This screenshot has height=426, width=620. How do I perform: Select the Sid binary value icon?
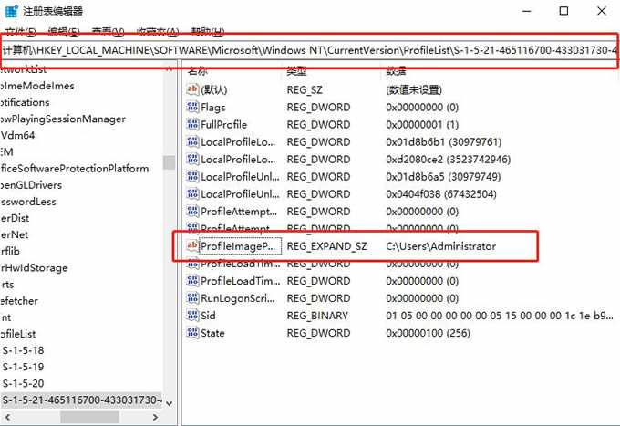192,316
